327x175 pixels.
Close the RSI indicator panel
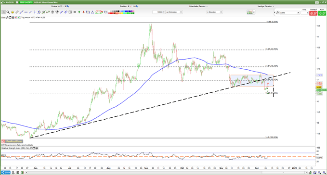pos(37,148)
